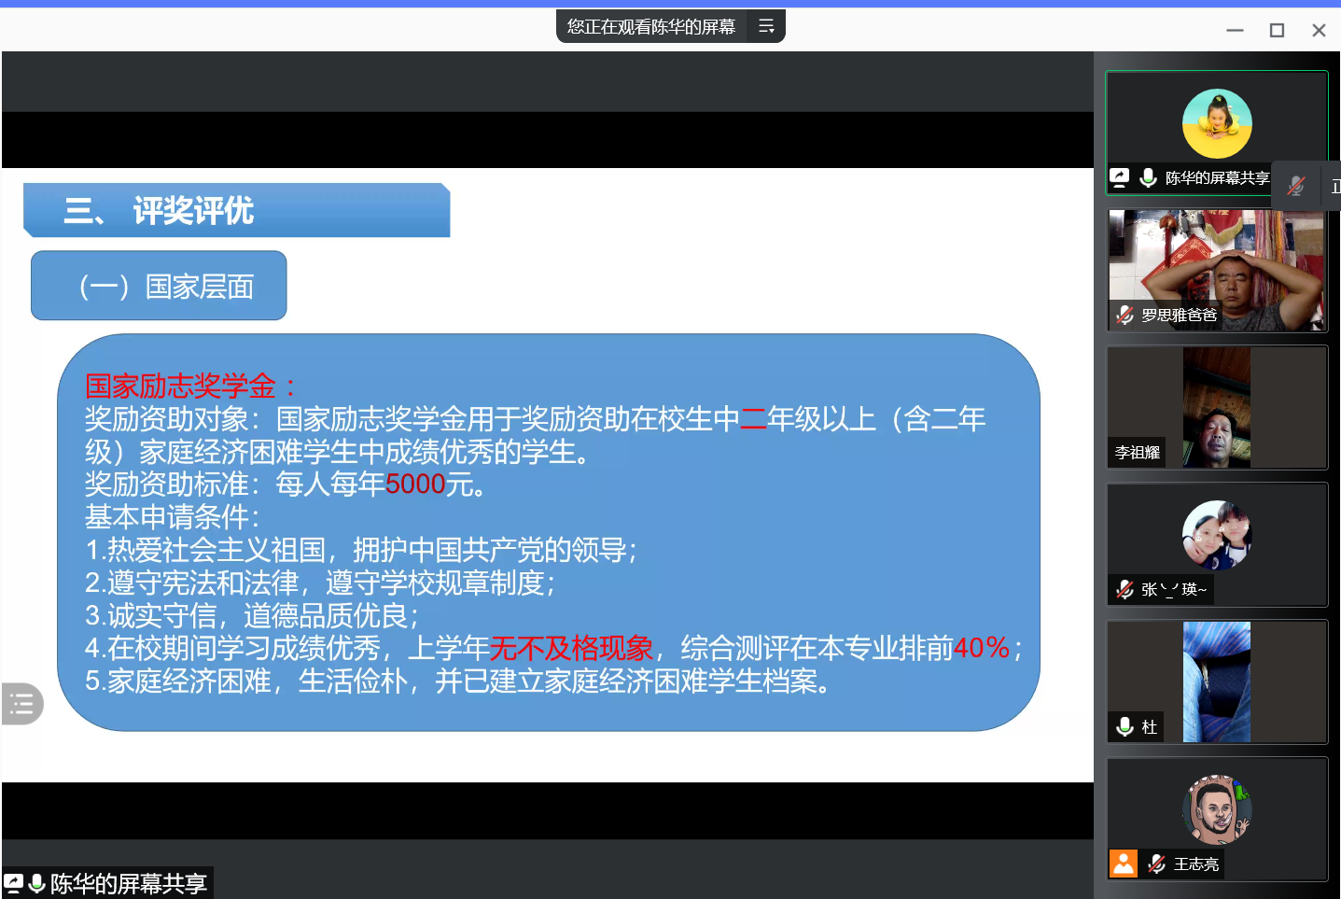Click orange host badge icon by 王志亮
Image resolution: width=1341 pixels, height=899 pixels.
coord(1124,864)
